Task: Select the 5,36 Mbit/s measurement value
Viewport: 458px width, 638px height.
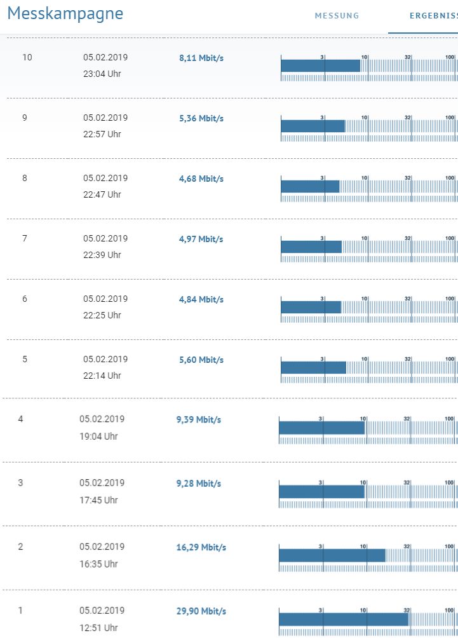Action: click(x=201, y=118)
